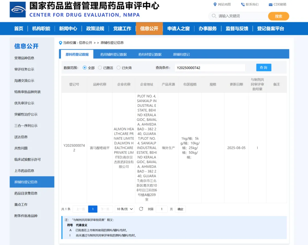This screenshot has height=245, width=308.
Task: Open 送达信息 in the sidebar
Action: click(21, 137)
